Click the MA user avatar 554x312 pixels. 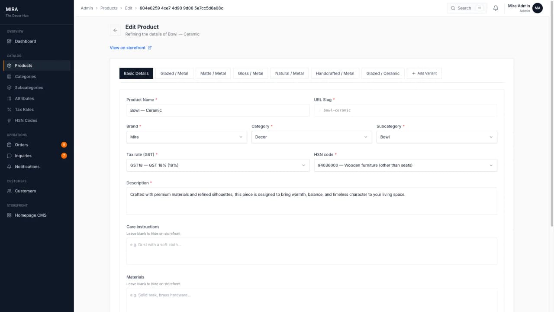(538, 8)
